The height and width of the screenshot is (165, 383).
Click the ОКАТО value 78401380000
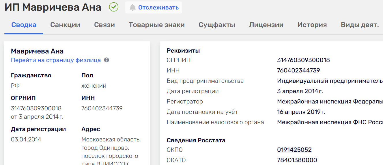(297, 160)
